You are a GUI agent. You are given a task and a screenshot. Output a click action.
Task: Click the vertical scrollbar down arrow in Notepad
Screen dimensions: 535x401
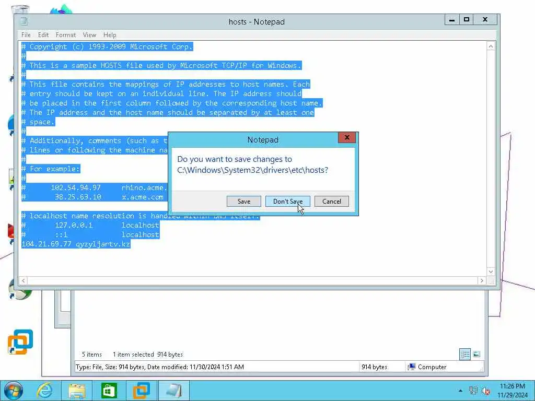pos(491,272)
